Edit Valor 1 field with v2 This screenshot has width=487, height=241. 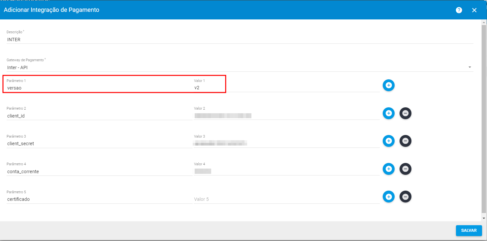tap(286, 88)
